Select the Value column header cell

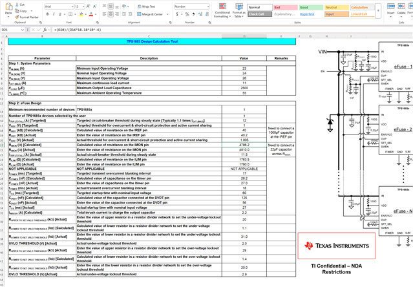click(244, 58)
